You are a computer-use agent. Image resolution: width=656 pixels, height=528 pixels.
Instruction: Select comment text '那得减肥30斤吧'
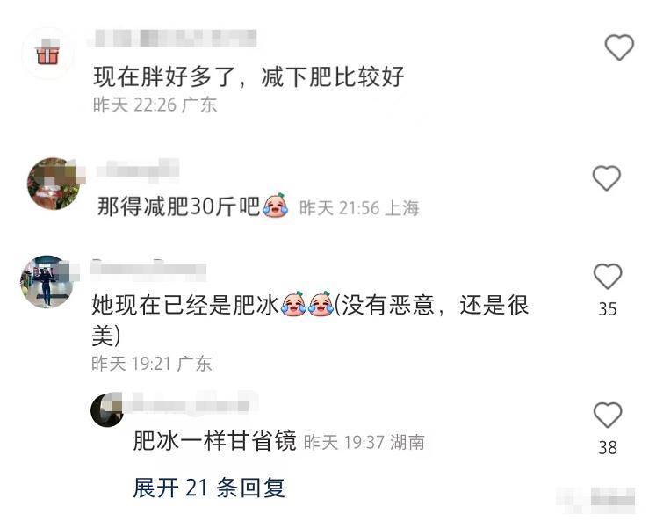point(178,206)
